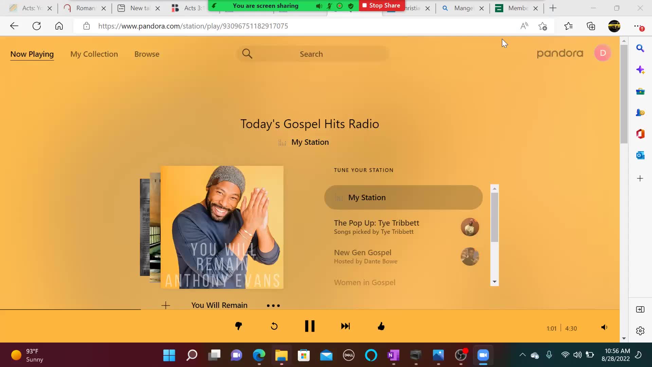
Task: Switch to the Membe tab
Action: point(517,8)
